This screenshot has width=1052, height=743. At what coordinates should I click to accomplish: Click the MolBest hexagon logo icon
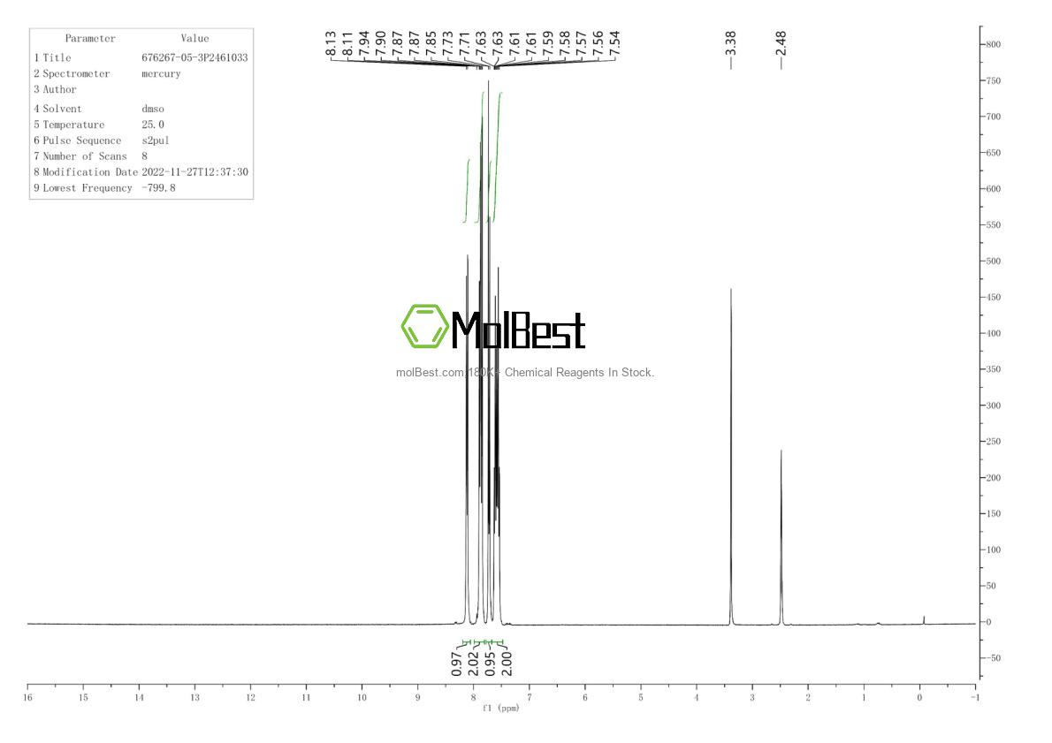tap(424, 329)
